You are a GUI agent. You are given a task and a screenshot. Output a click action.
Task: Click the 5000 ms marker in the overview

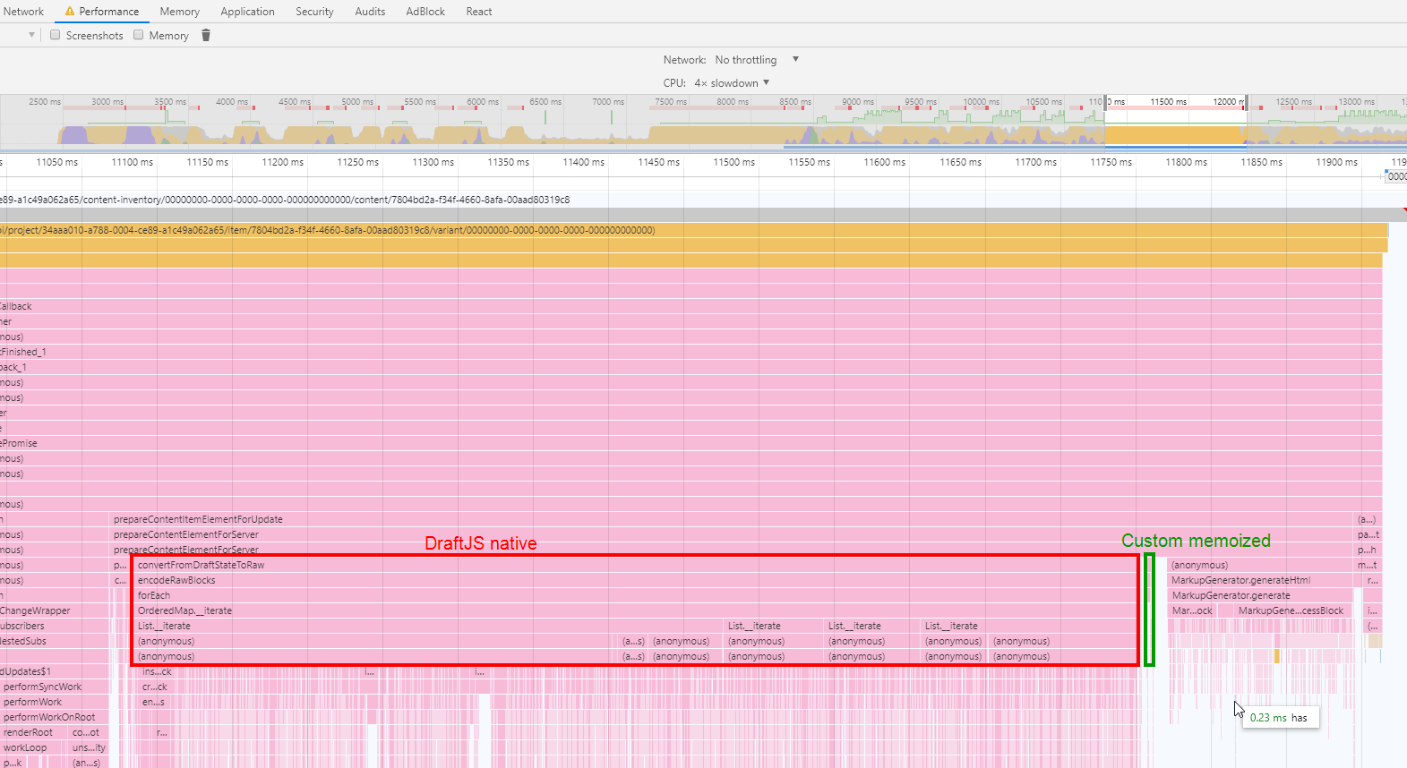coord(357,101)
